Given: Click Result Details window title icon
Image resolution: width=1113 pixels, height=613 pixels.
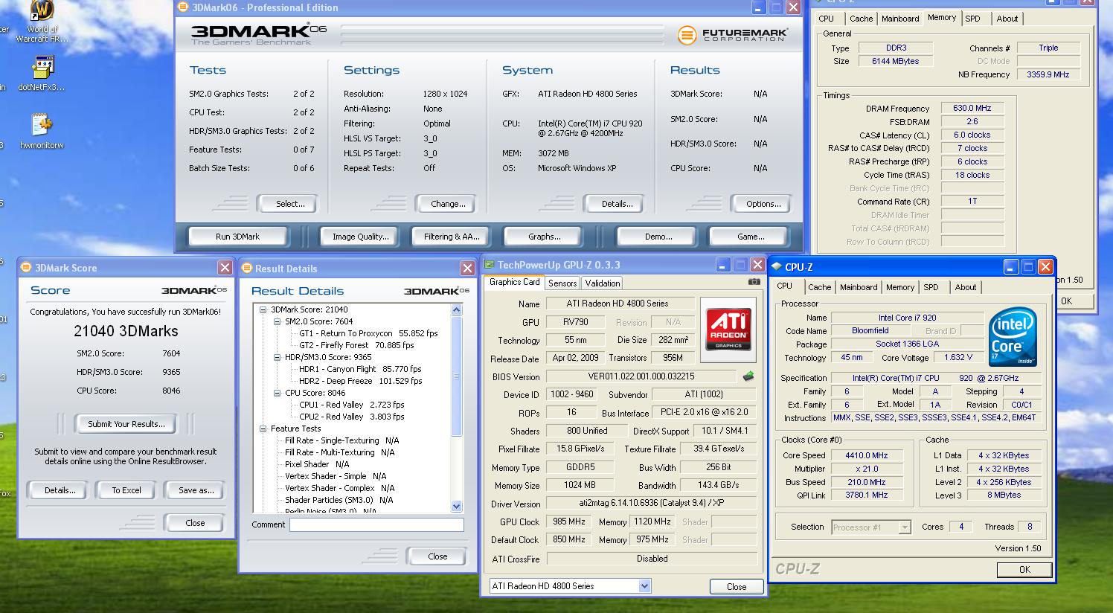Looking at the screenshot, I should click(247, 269).
